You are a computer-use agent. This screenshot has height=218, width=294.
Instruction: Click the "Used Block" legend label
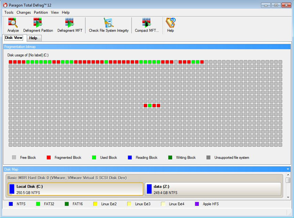108,158
